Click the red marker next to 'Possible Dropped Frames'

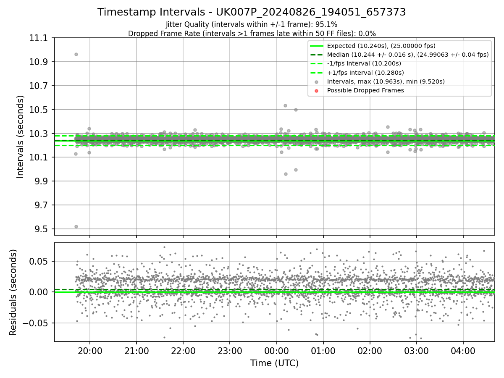point(317,91)
